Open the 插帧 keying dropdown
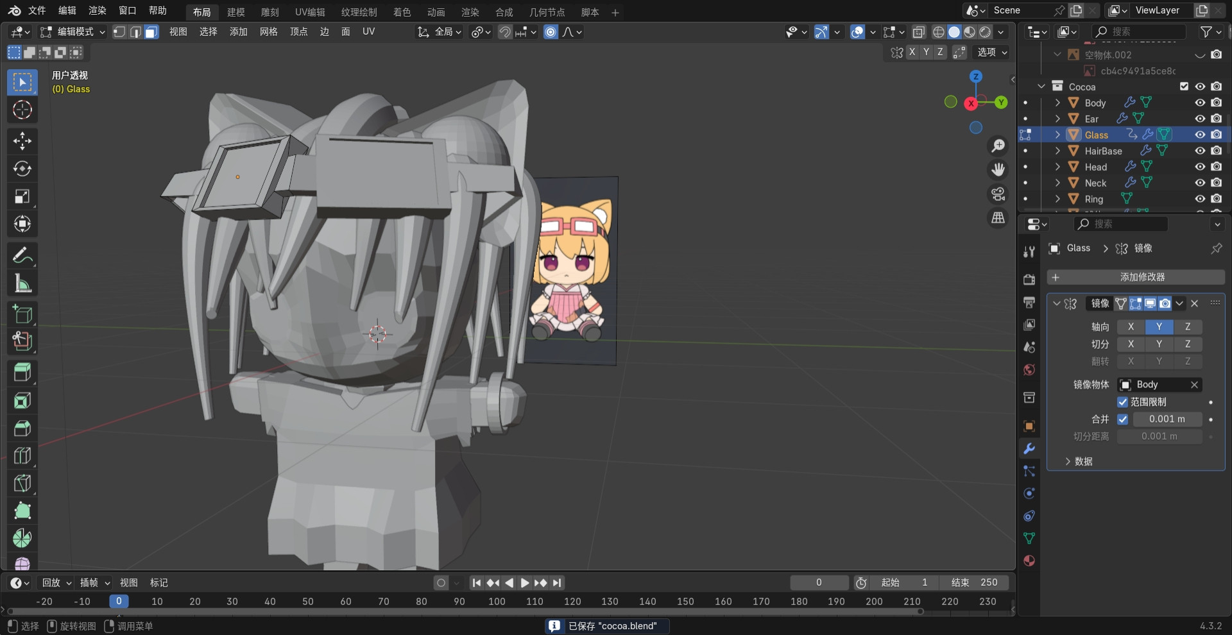 tap(95, 583)
